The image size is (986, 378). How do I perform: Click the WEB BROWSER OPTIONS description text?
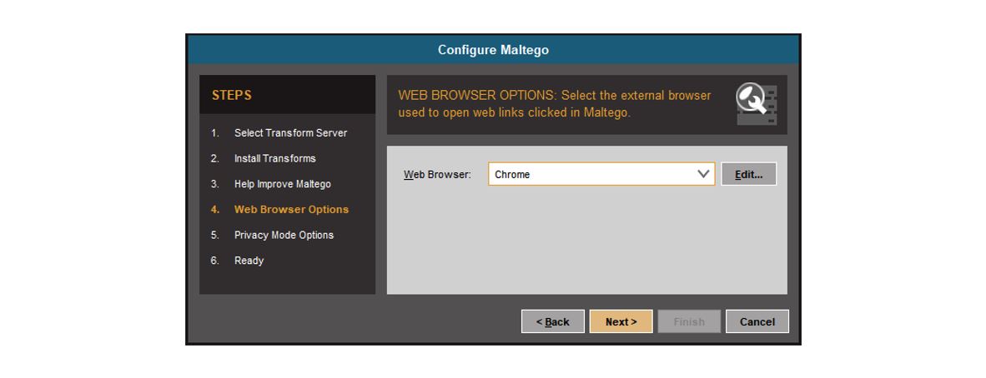(555, 104)
